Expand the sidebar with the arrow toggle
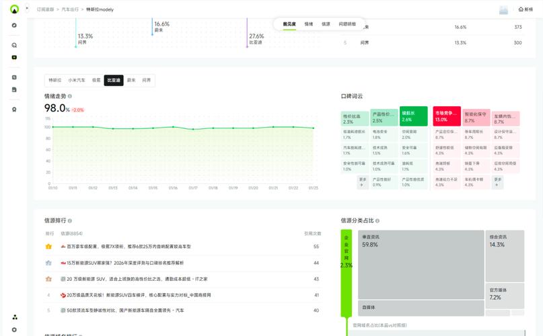Viewport: 543px width, 336px height. (27, 8)
